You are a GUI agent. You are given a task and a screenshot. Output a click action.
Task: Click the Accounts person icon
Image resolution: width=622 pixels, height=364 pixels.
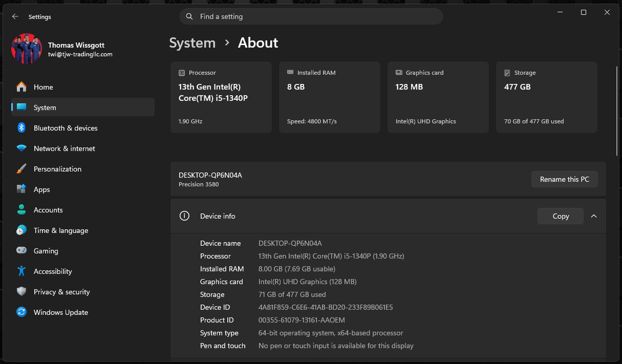22,210
